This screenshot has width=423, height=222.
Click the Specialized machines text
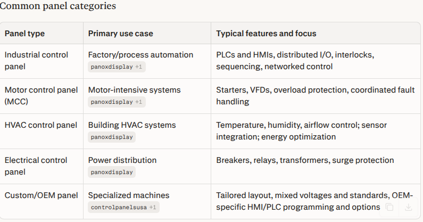point(128,195)
